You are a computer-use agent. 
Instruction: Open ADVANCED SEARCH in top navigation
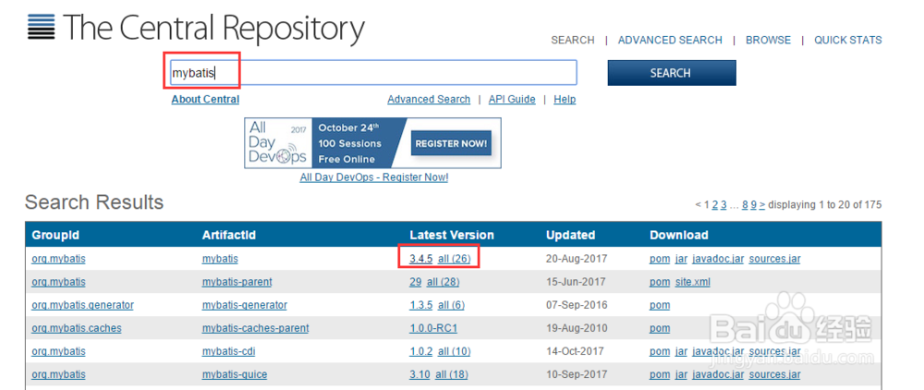point(670,40)
